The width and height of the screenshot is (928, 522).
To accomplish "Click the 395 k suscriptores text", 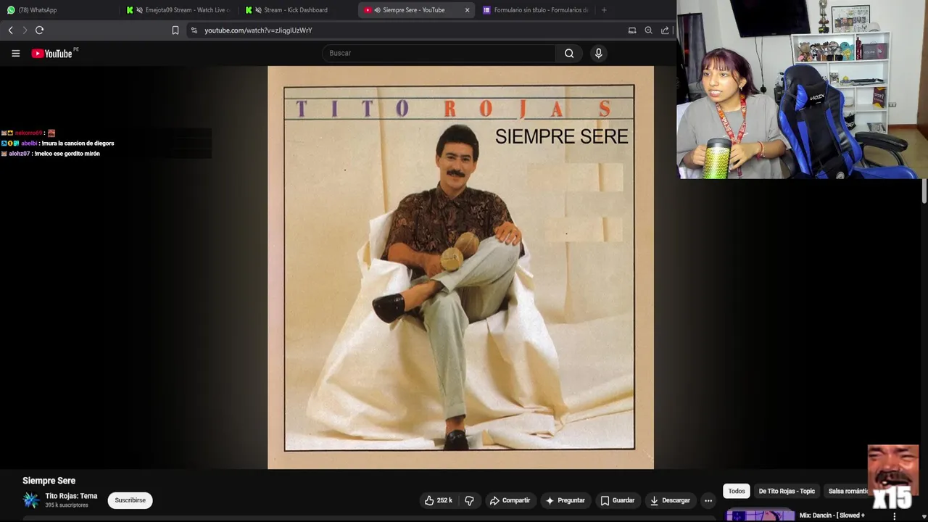I will pos(67,505).
